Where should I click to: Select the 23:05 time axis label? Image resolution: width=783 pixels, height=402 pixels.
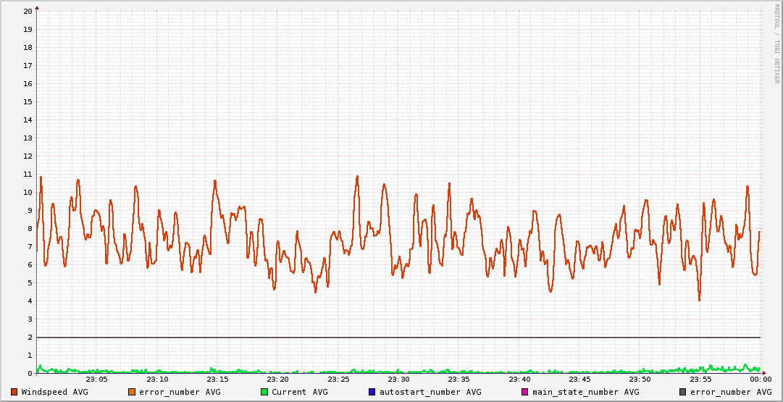point(96,379)
